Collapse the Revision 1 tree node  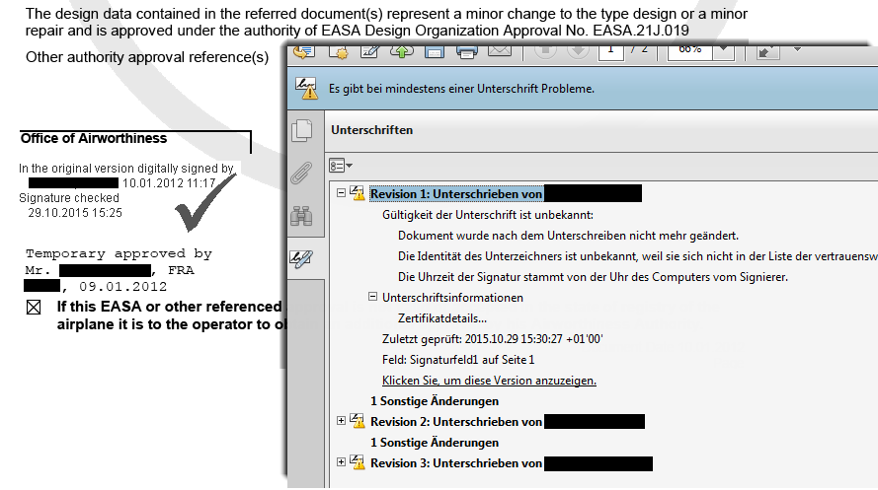[341, 193]
